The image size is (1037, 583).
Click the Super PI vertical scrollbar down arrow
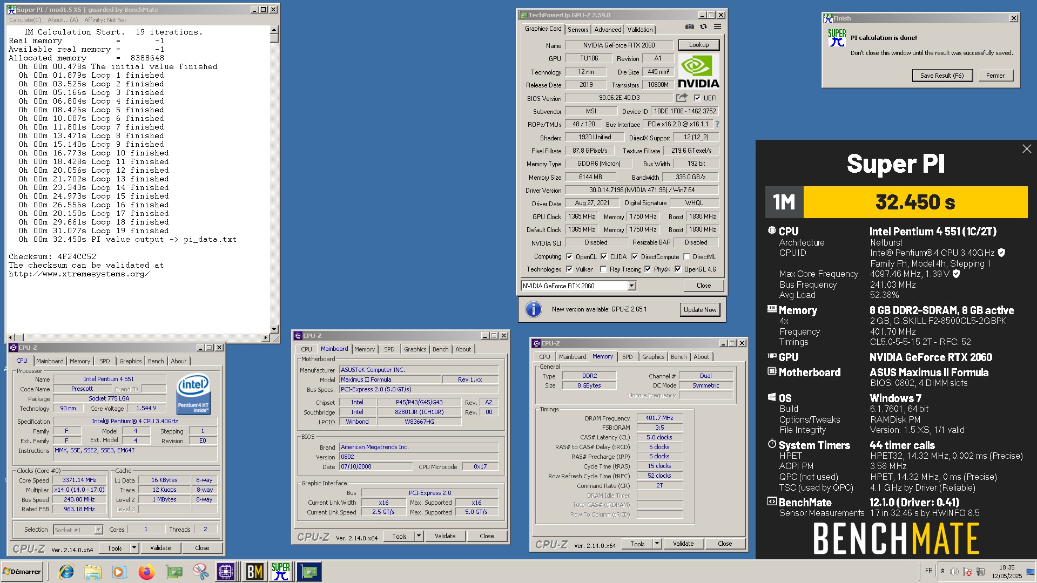click(274, 329)
